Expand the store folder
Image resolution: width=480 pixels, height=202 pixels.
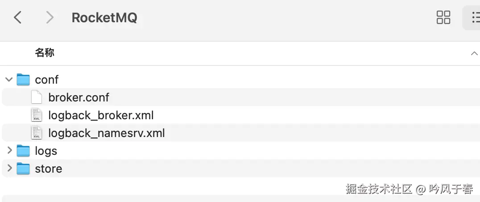tap(9, 169)
